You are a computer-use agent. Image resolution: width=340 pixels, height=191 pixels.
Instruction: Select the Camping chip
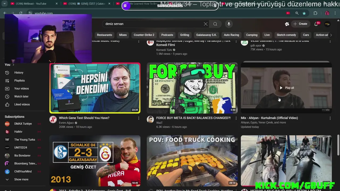click(x=252, y=35)
